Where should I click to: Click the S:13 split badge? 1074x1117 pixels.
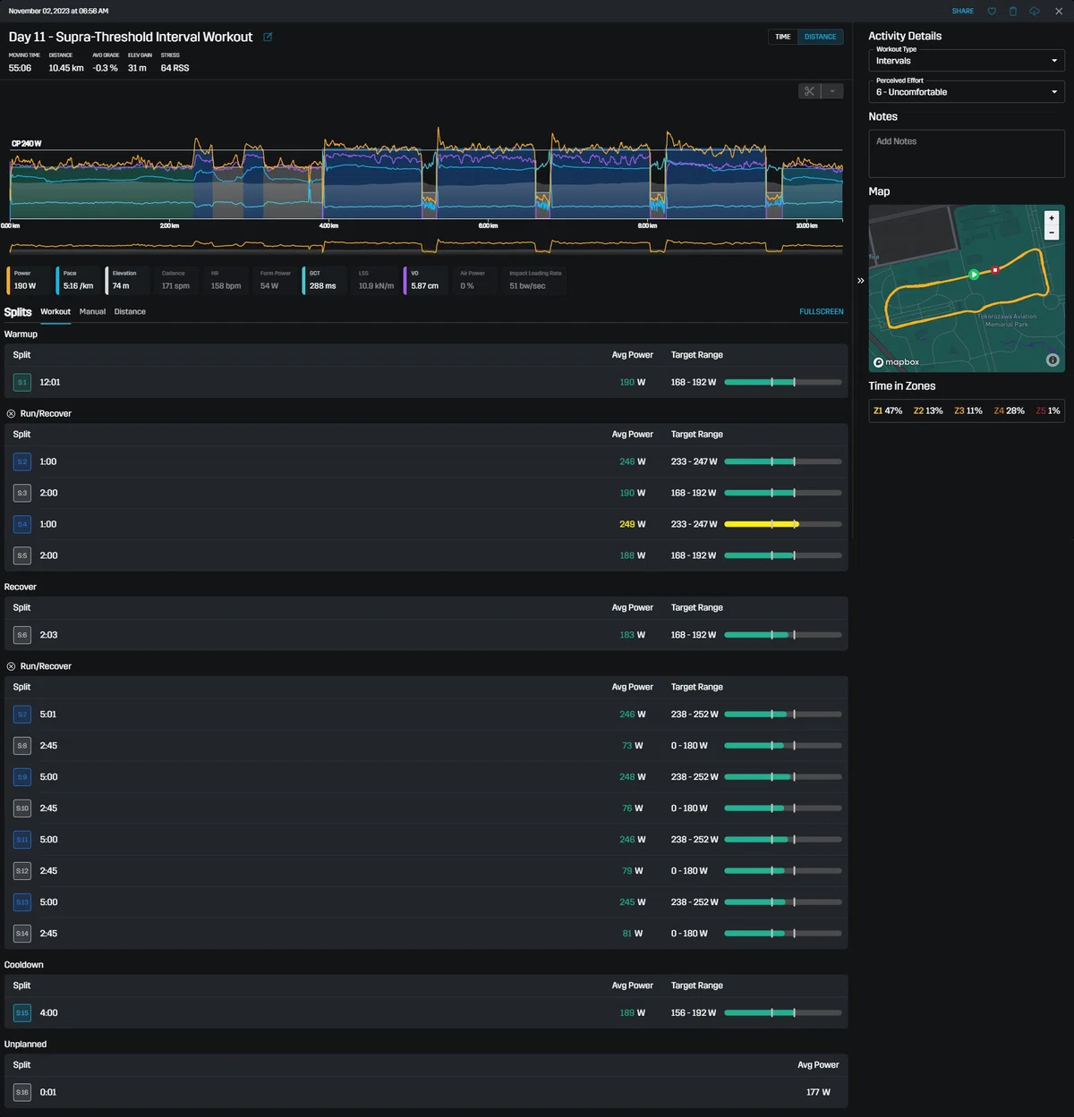tap(22, 902)
